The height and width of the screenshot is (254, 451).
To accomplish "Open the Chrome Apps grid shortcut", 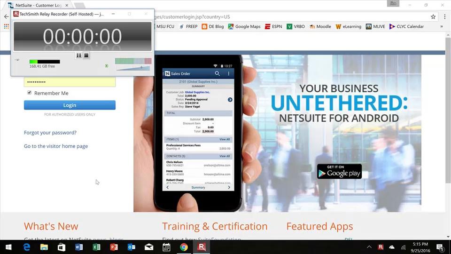I will [x=6, y=26].
